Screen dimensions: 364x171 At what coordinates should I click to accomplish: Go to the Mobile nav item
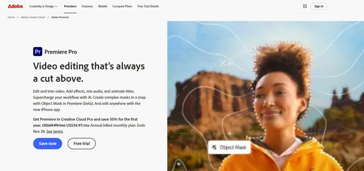coord(103,6)
